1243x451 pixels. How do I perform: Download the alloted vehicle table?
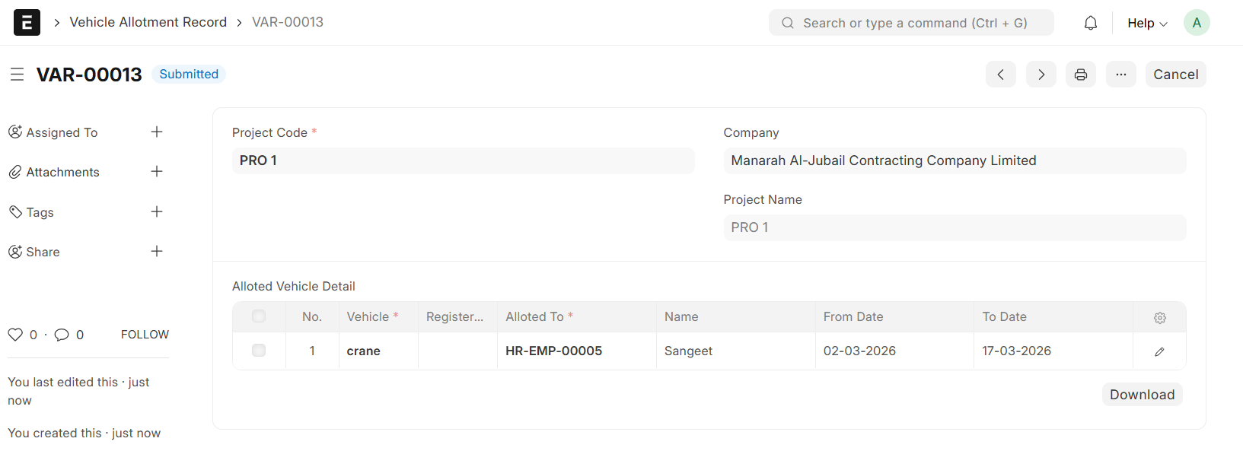click(x=1142, y=395)
